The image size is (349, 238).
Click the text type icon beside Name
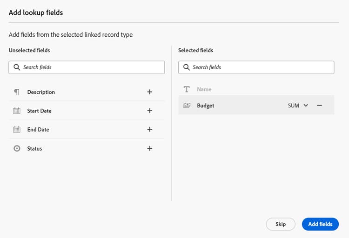click(x=187, y=89)
